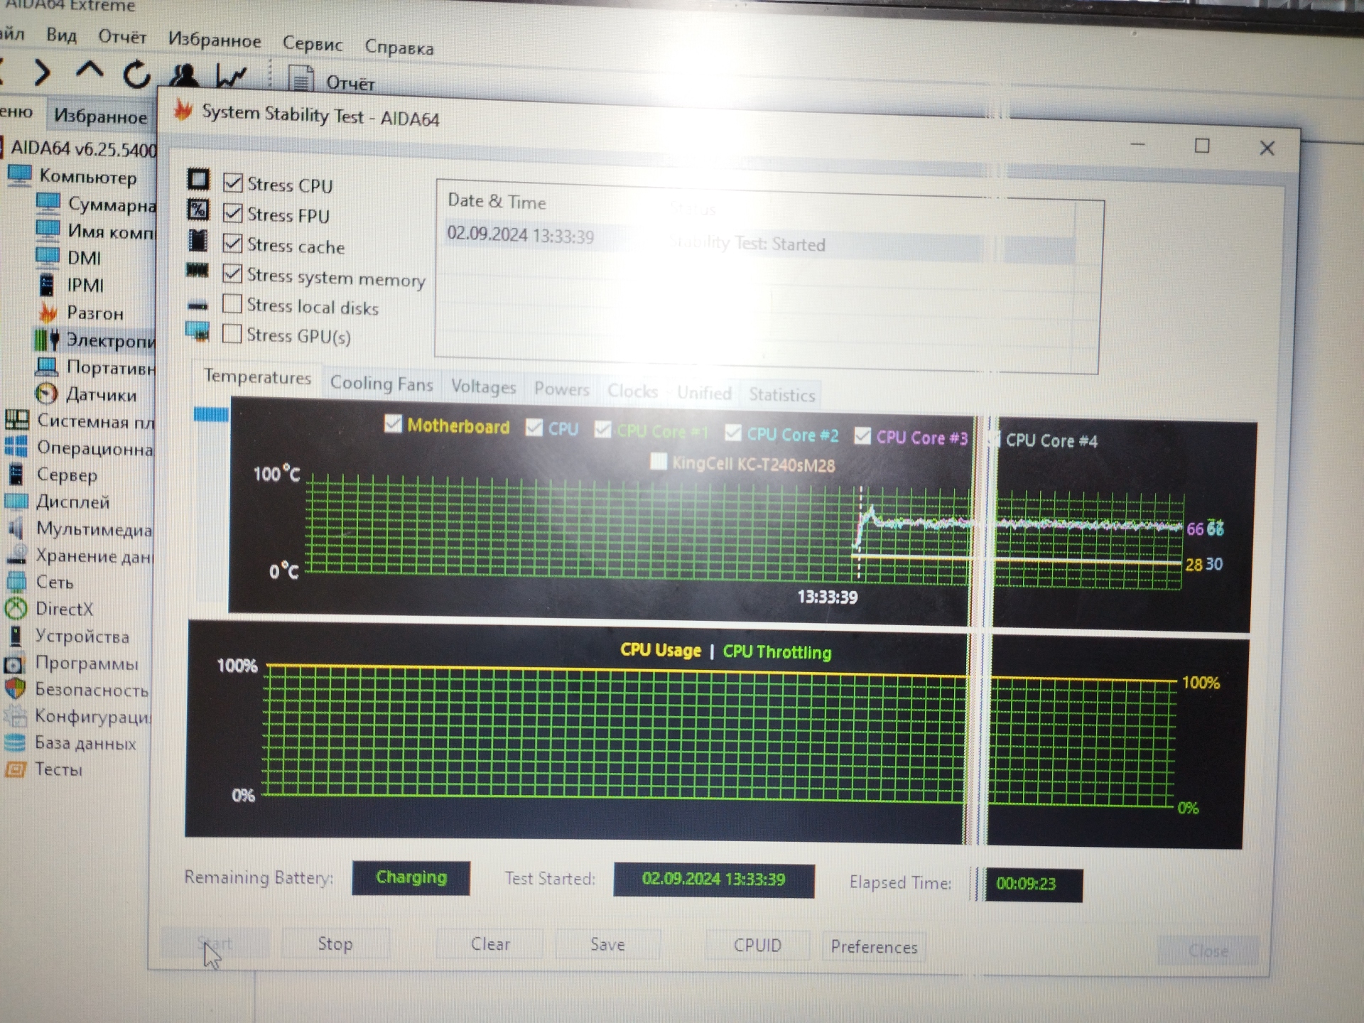The width and height of the screenshot is (1364, 1023).
Task: Toggle the CPU Core #3 graph checkbox
Action: [x=862, y=435]
